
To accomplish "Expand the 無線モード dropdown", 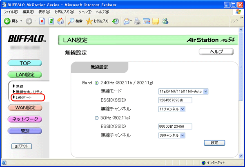I will pyautogui.click(x=205, y=91).
